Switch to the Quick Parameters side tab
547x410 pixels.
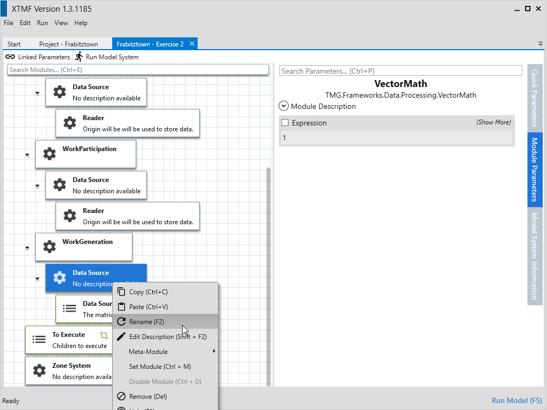pyautogui.click(x=534, y=98)
